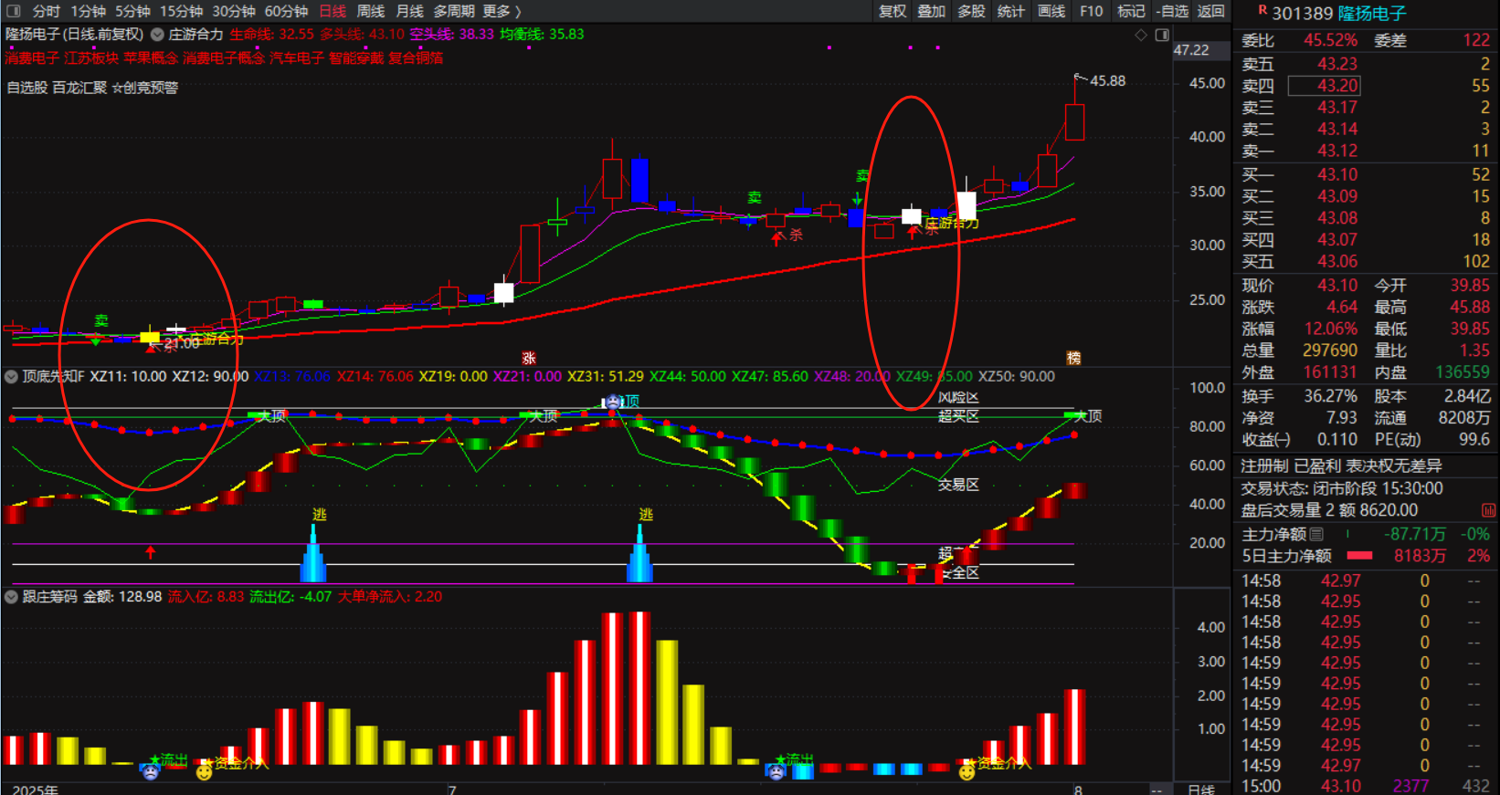Remove stock via the -自选 button
Image resolution: width=1500 pixels, height=795 pixels.
pyautogui.click(x=1171, y=11)
